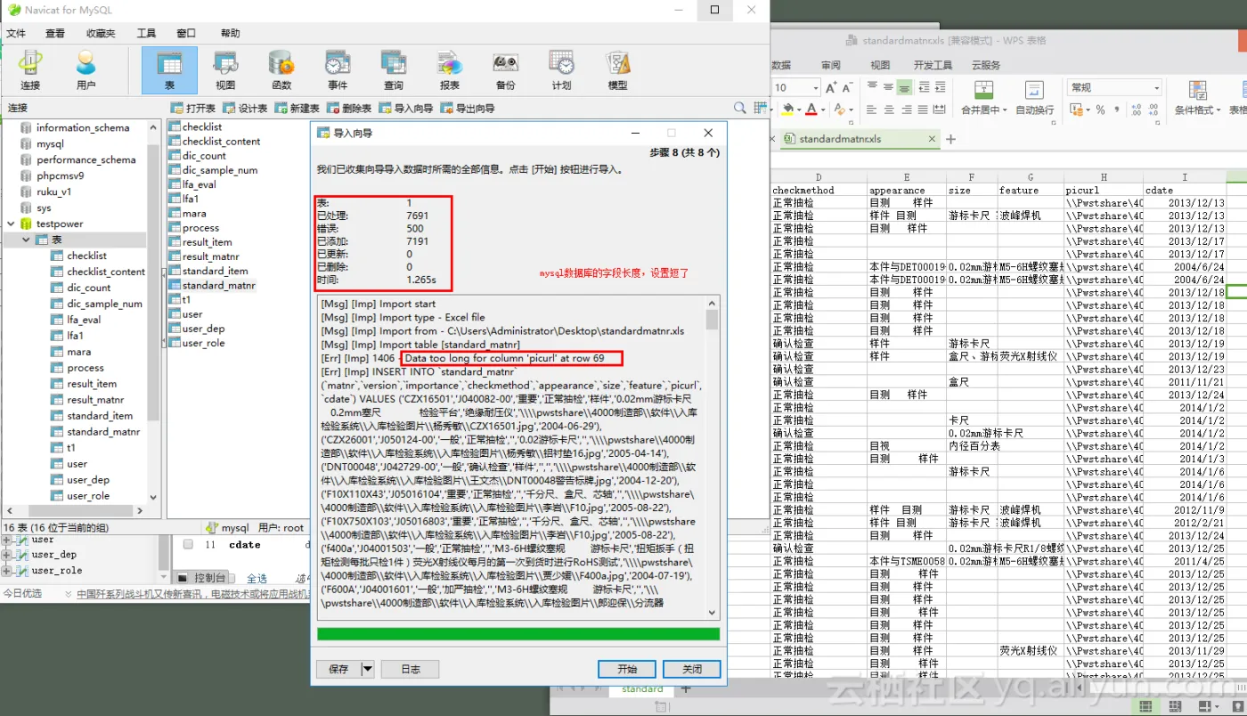1247x716 pixels.
Task: Click the 关闭 close button in import wizard
Action: [692, 669]
